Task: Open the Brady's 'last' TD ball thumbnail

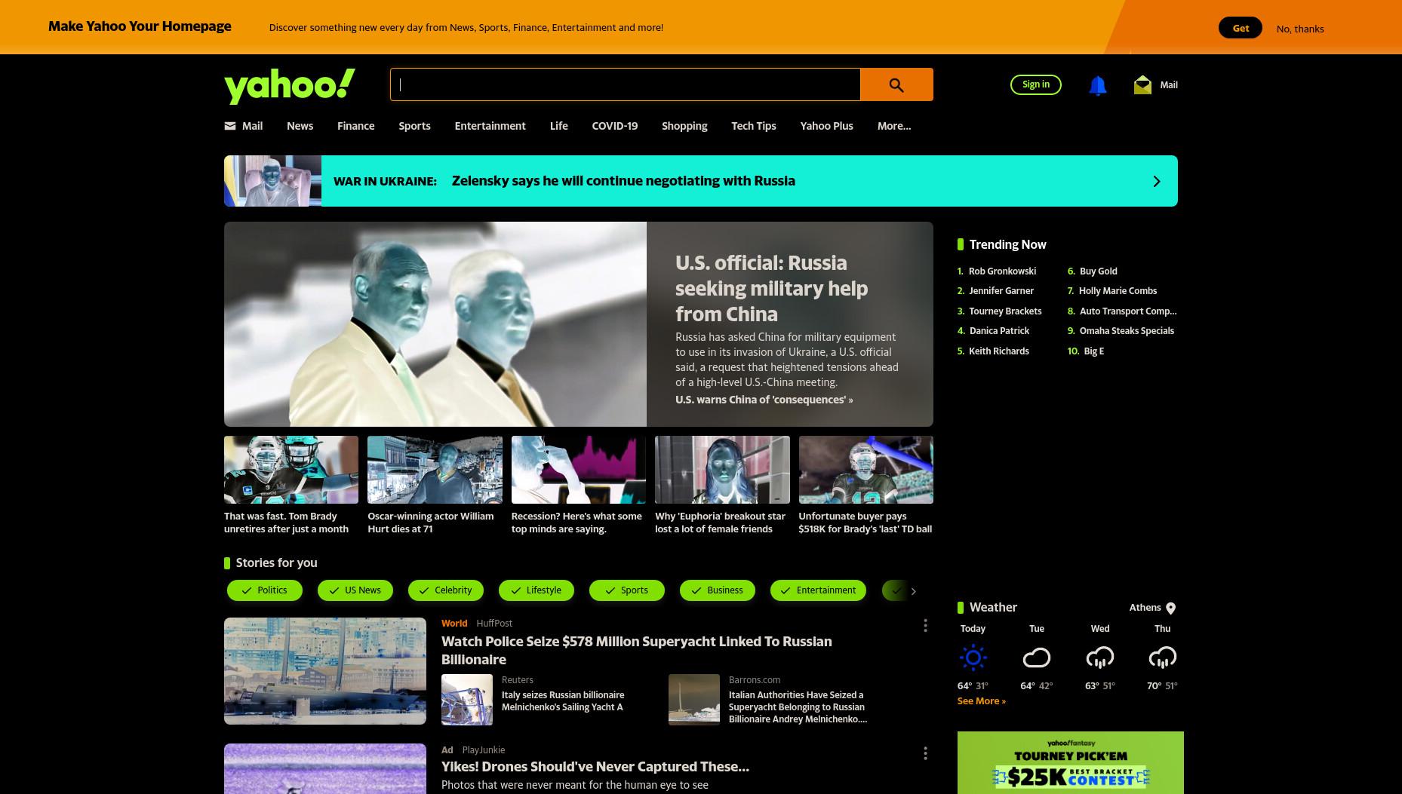Action: coord(866,470)
